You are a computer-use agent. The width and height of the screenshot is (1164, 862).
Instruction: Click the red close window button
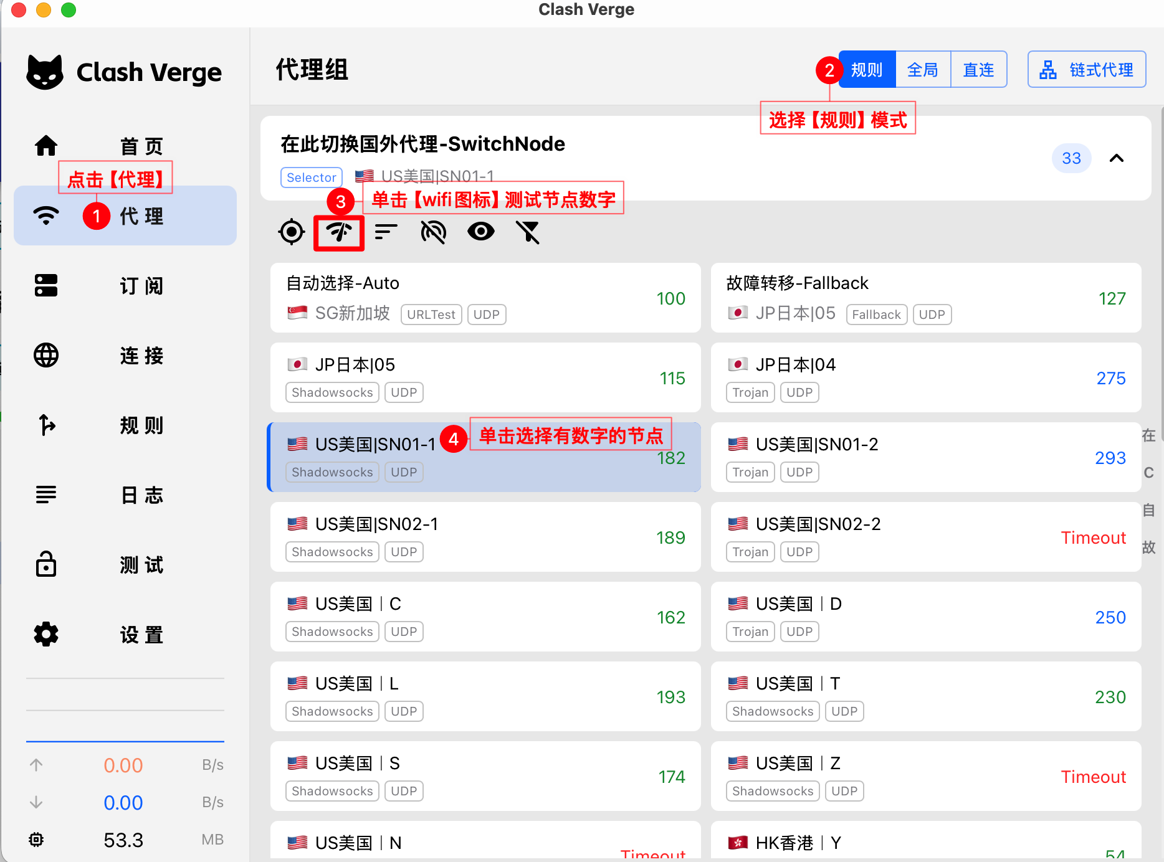(19, 9)
